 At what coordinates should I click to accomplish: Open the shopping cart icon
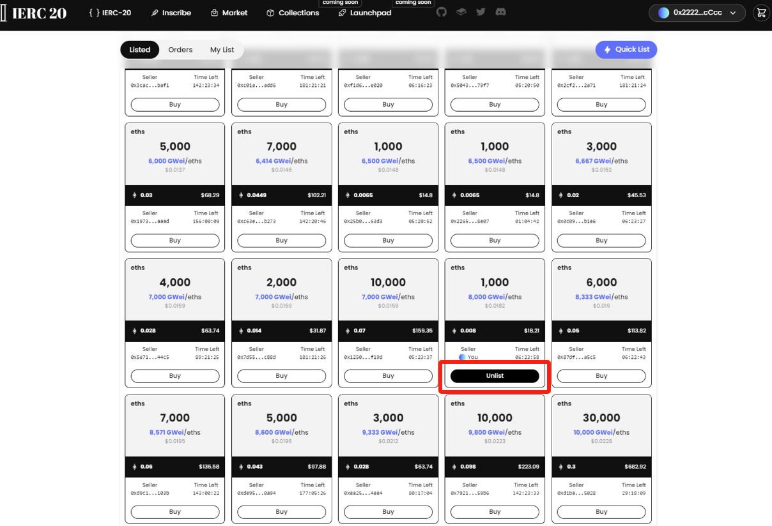[761, 12]
